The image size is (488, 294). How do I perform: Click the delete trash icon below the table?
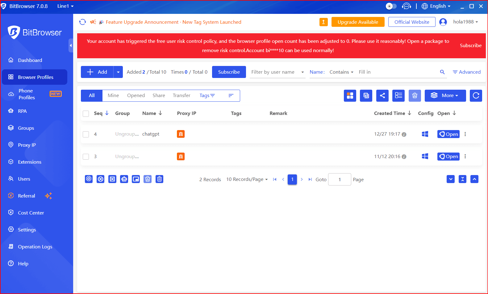coord(159,179)
